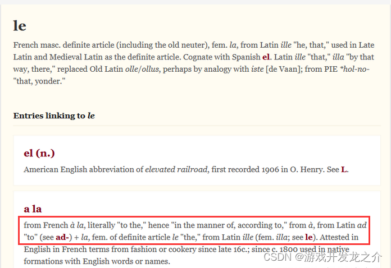
Task: Click the quoted text '"that, yonder."'
Action: [39, 81]
